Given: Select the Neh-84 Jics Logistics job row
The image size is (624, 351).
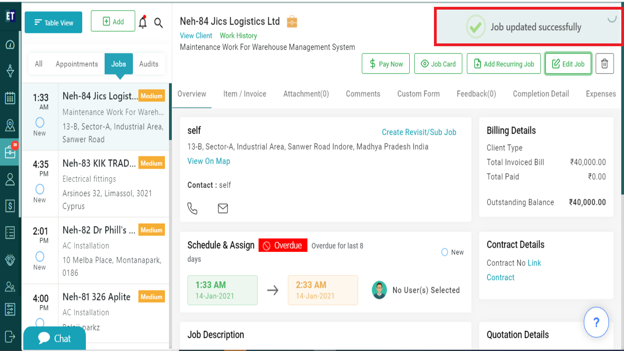Looking at the screenshot, I should click(95, 117).
